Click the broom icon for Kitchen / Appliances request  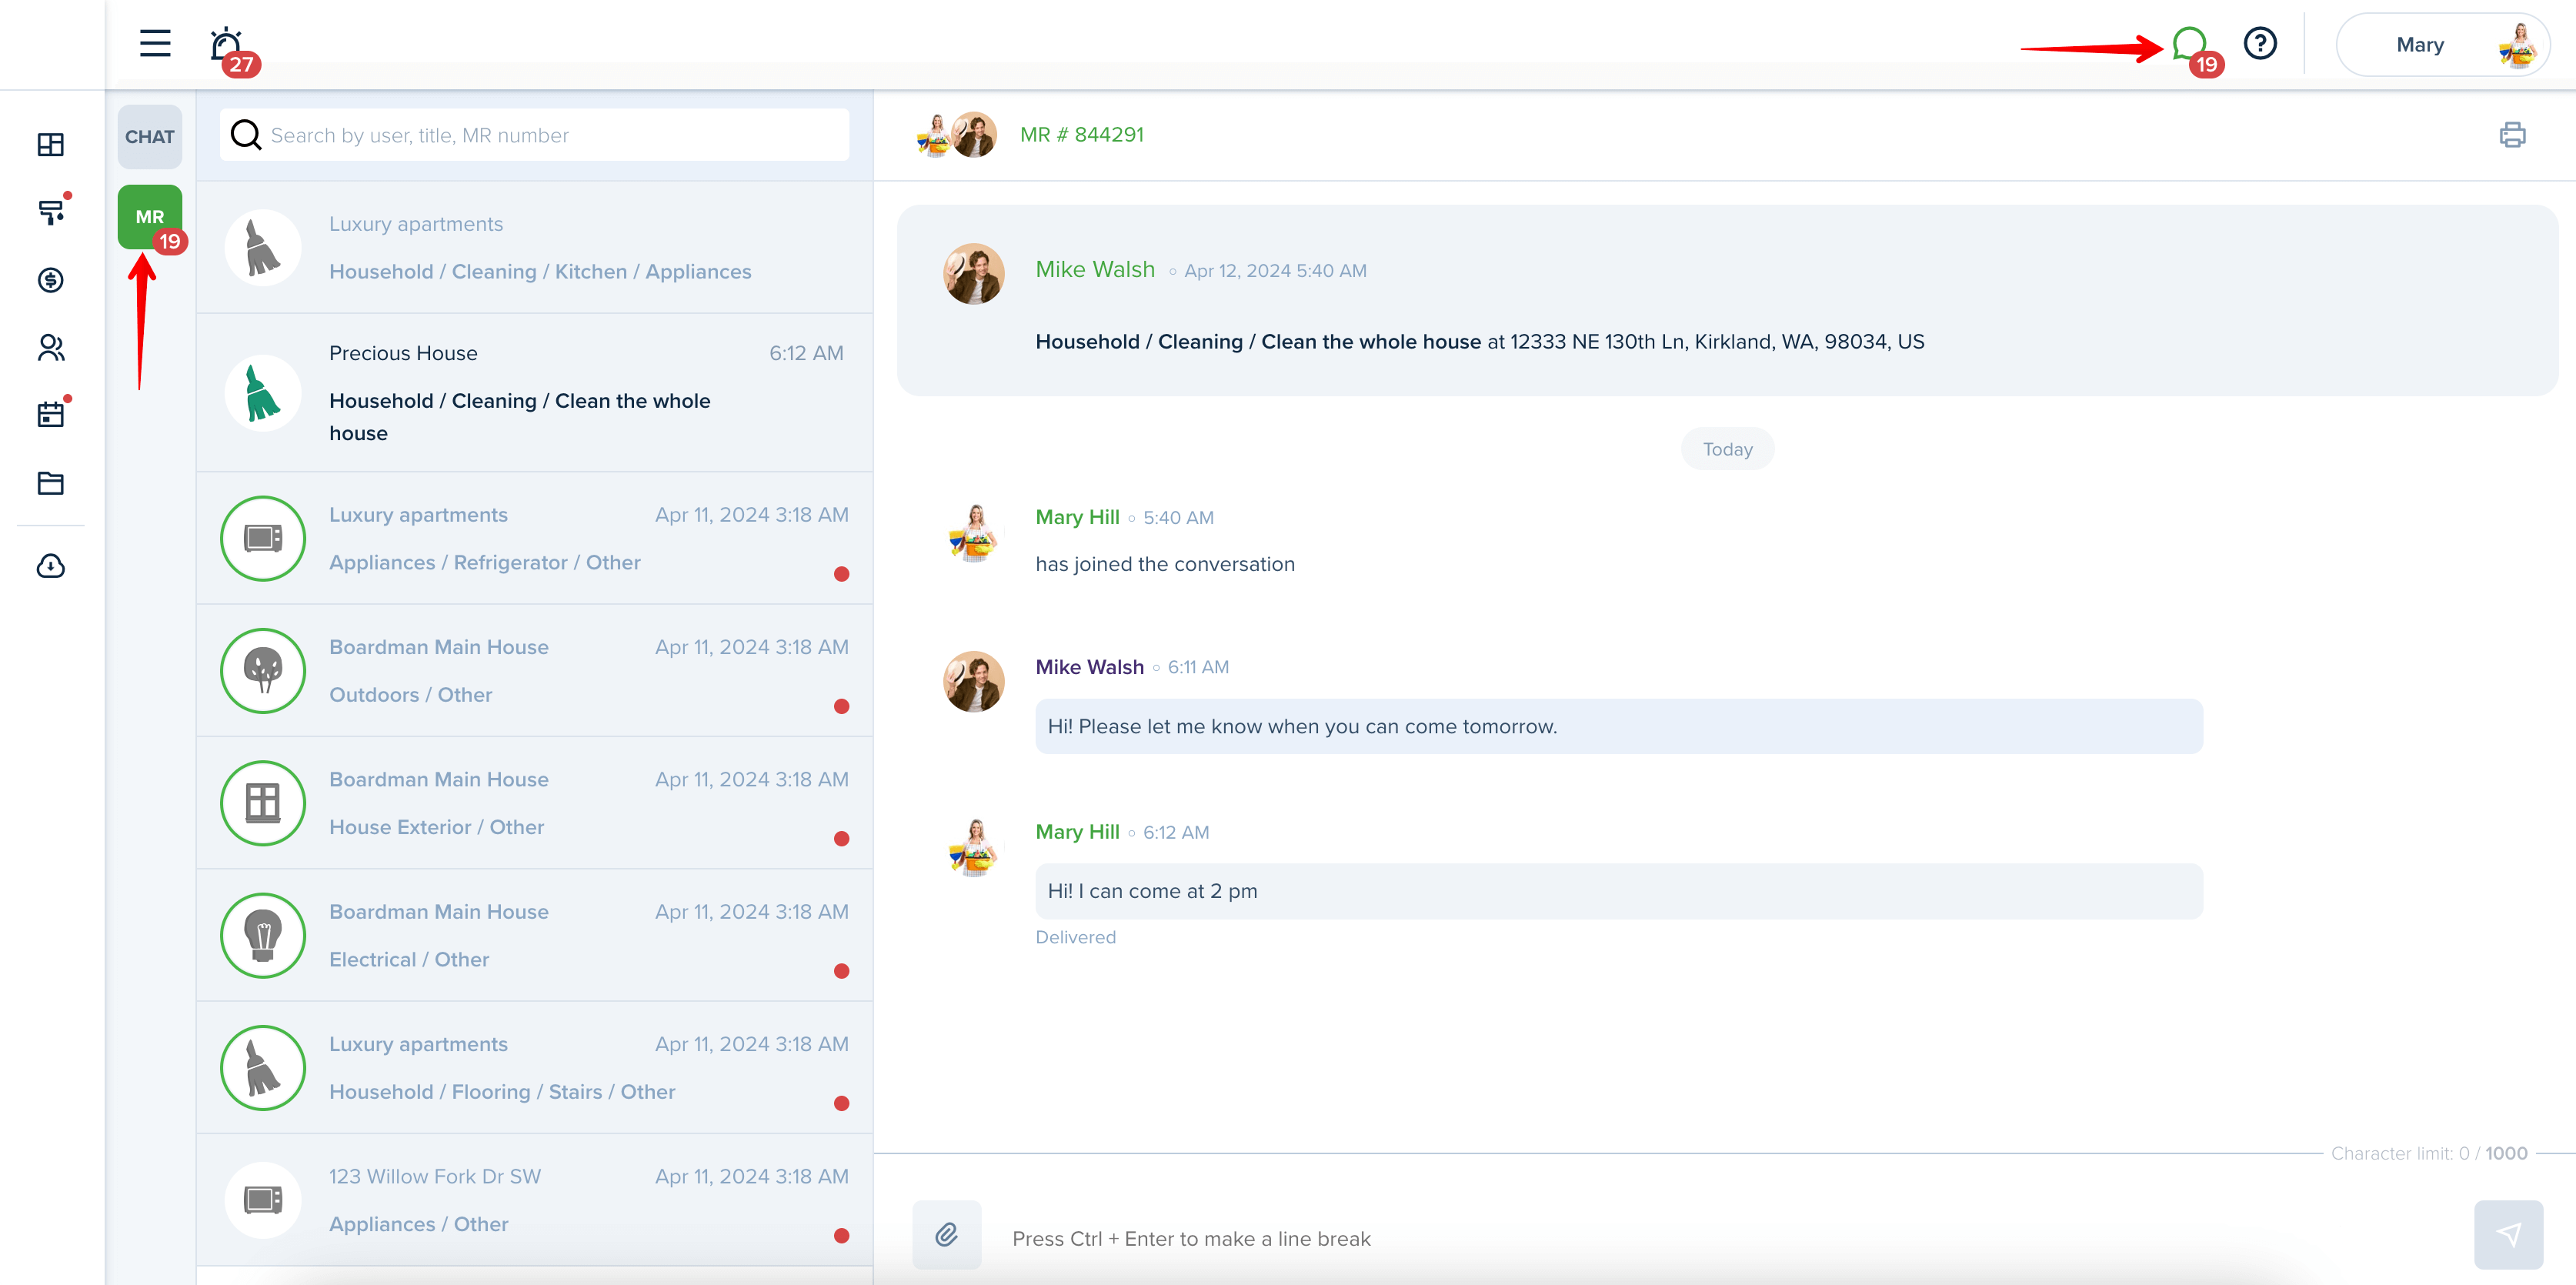263,247
